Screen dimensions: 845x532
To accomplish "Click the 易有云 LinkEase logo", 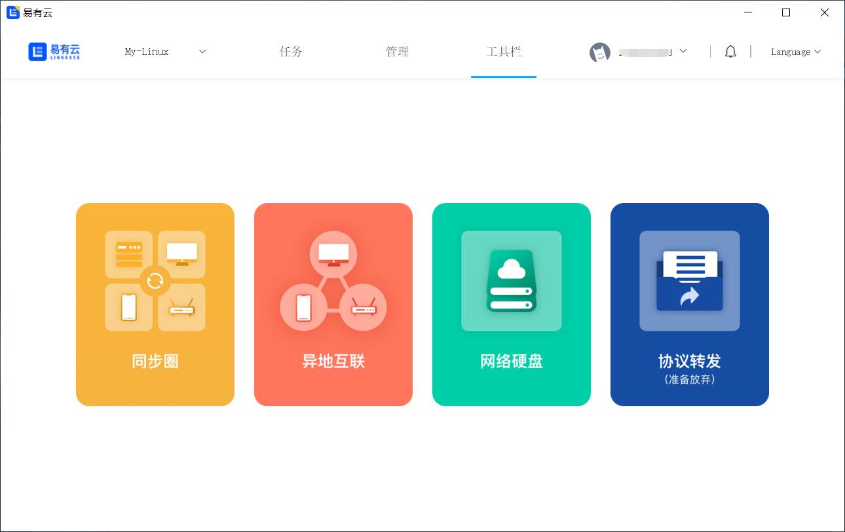I will [54, 52].
